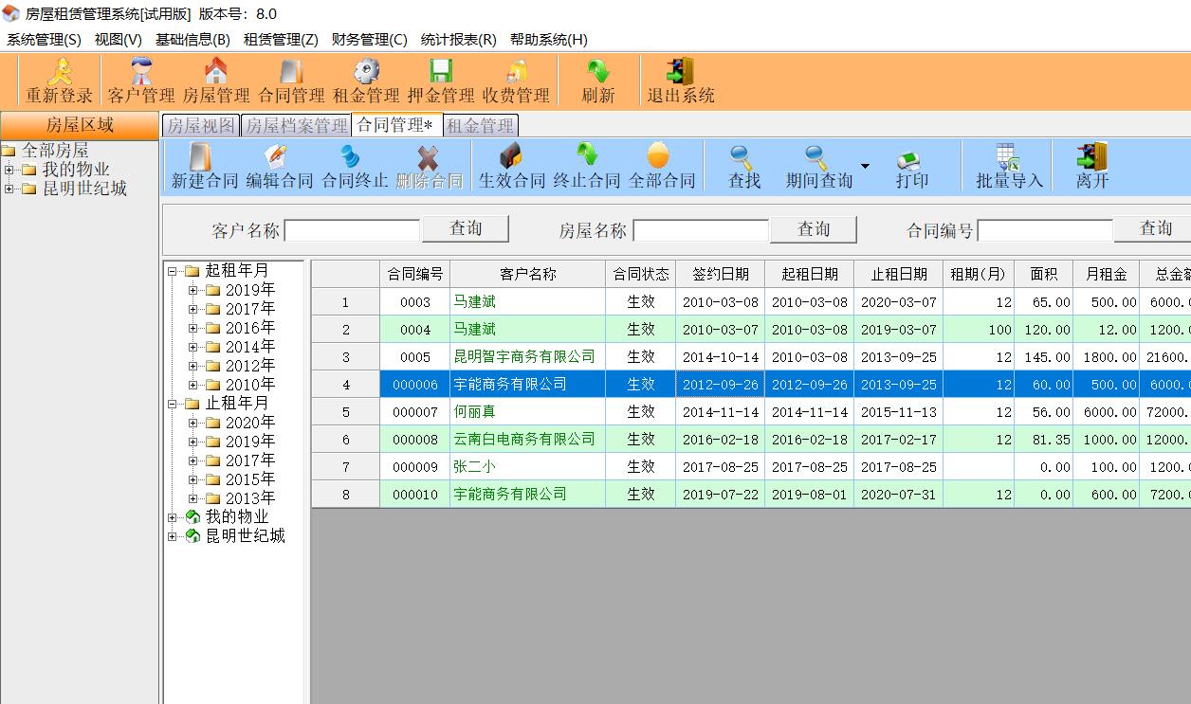Switch to the 房屋视图 tab
Image resolution: width=1191 pixels, height=704 pixels.
200,126
